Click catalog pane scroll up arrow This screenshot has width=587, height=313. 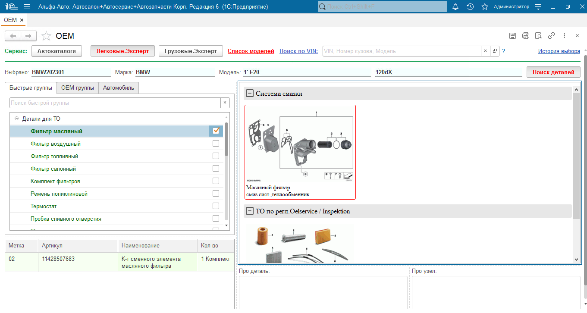click(x=577, y=90)
